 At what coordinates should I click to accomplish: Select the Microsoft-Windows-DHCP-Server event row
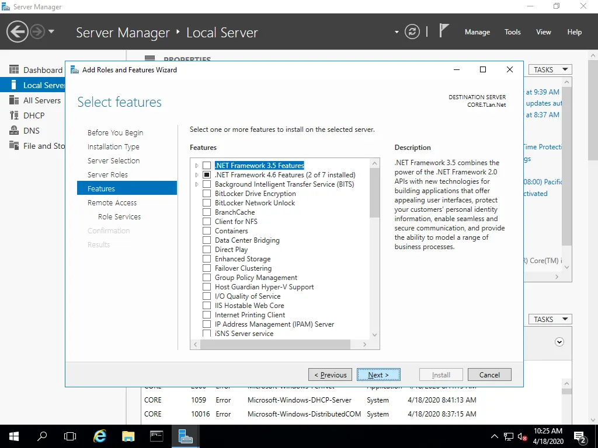(310, 400)
